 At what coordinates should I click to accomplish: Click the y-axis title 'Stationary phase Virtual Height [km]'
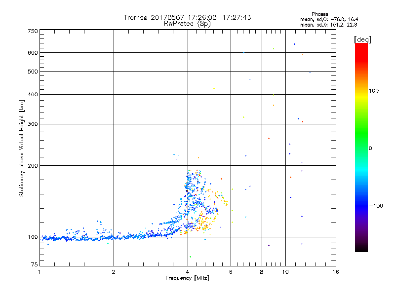coord(21,148)
